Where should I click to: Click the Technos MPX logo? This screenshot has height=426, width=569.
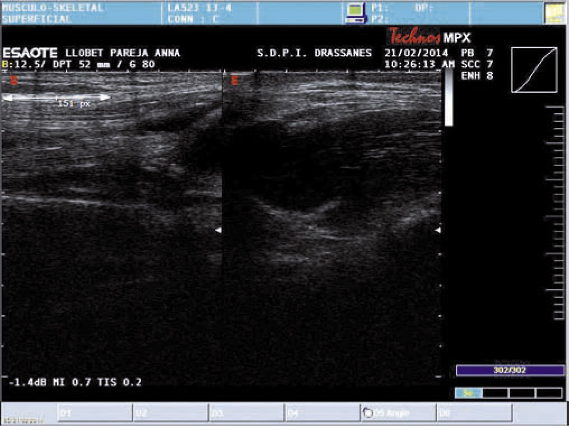430,38
